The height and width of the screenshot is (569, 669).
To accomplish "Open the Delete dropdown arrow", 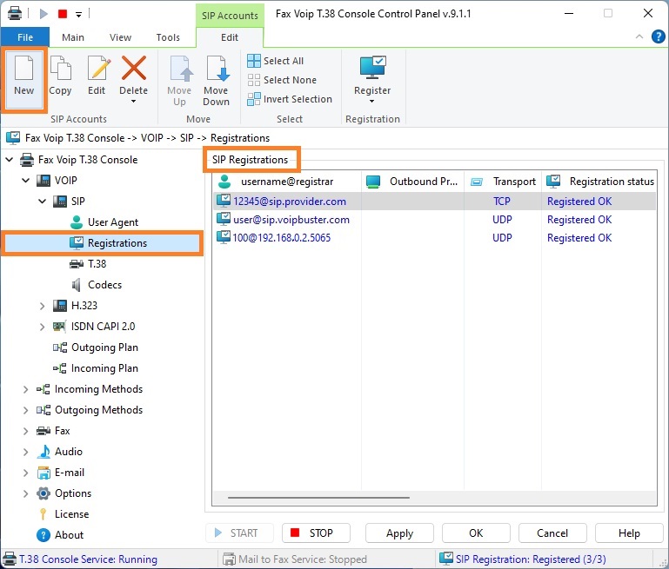I will pos(134,102).
